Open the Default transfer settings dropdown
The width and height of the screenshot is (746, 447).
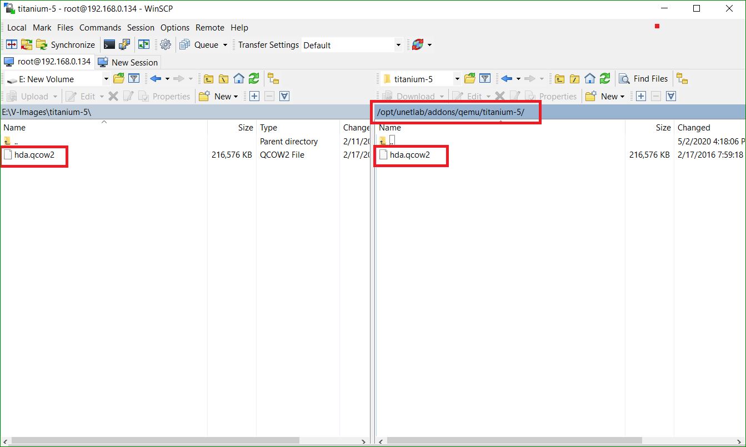pos(398,44)
